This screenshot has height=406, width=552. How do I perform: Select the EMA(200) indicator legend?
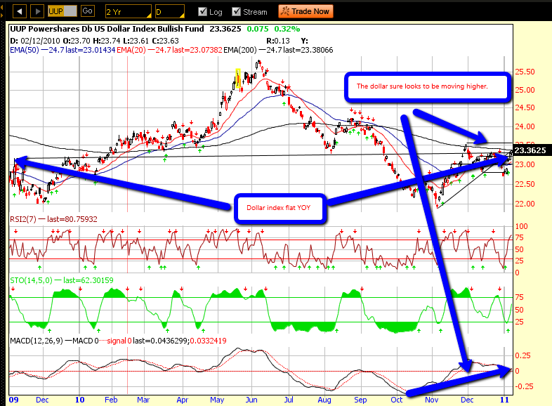[x=278, y=50]
